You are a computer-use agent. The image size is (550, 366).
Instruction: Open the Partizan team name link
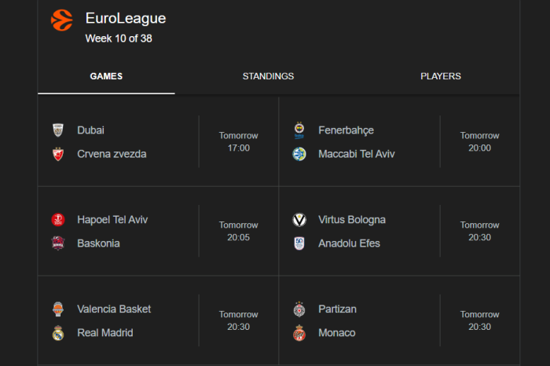(x=337, y=309)
